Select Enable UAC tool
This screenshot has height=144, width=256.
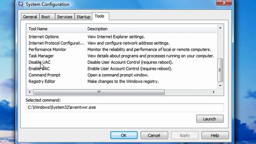pyautogui.click(x=39, y=68)
